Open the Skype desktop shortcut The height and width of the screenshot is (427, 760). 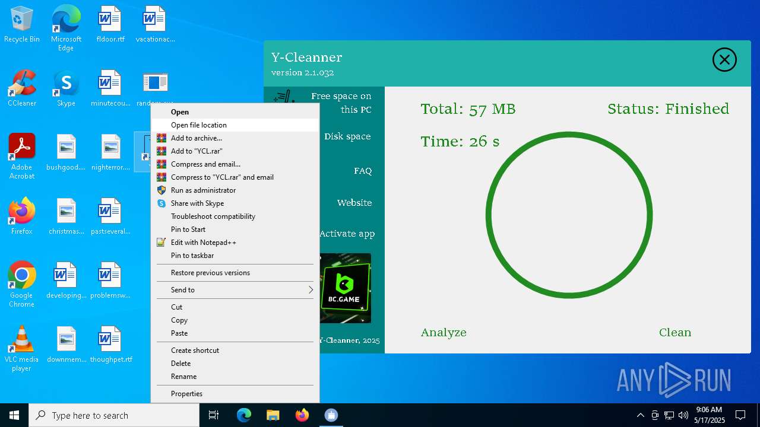(66, 89)
